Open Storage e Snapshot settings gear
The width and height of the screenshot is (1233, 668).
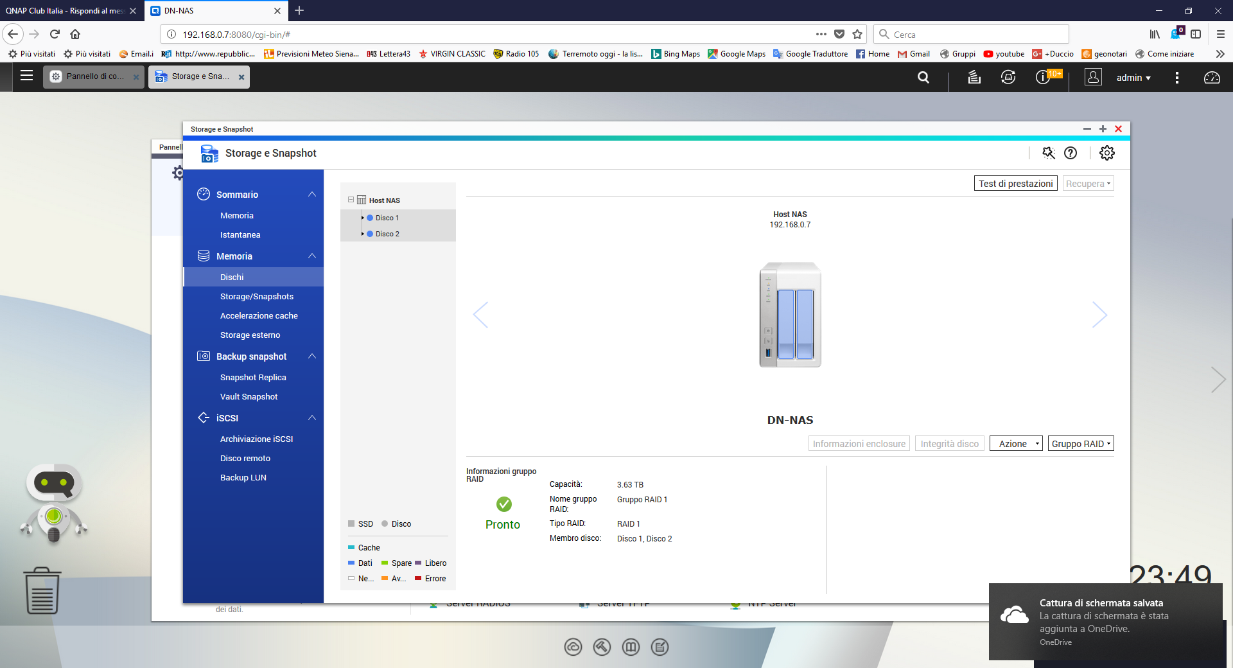pyautogui.click(x=1107, y=153)
